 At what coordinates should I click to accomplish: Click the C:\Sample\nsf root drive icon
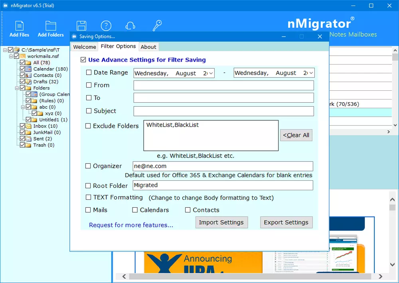tap(16, 50)
